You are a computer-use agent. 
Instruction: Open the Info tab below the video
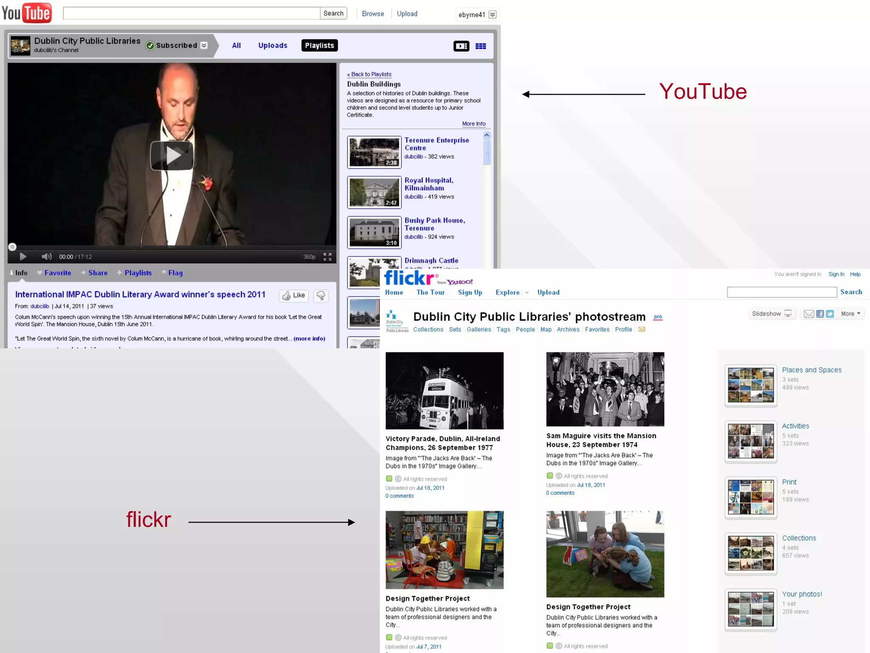coord(19,273)
